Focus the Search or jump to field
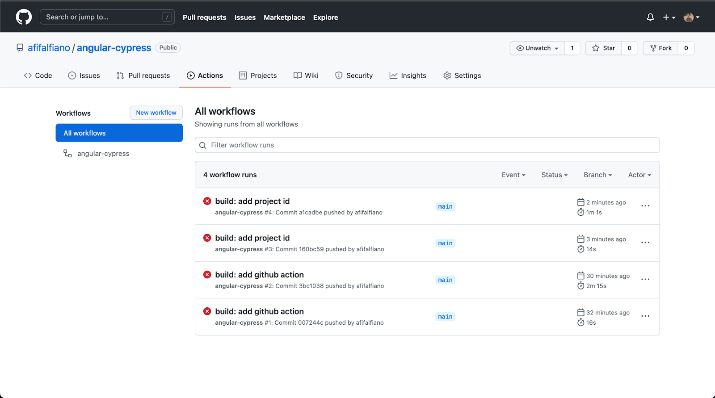Screen dimensions: 715x398 (x=107, y=17)
